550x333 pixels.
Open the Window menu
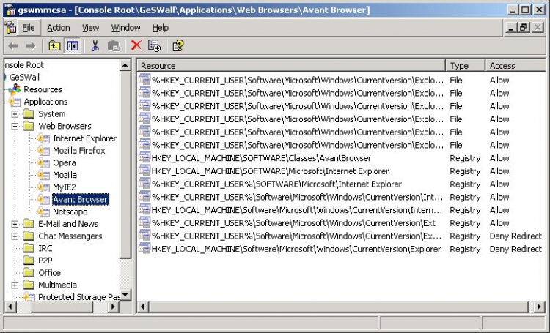click(x=125, y=28)
